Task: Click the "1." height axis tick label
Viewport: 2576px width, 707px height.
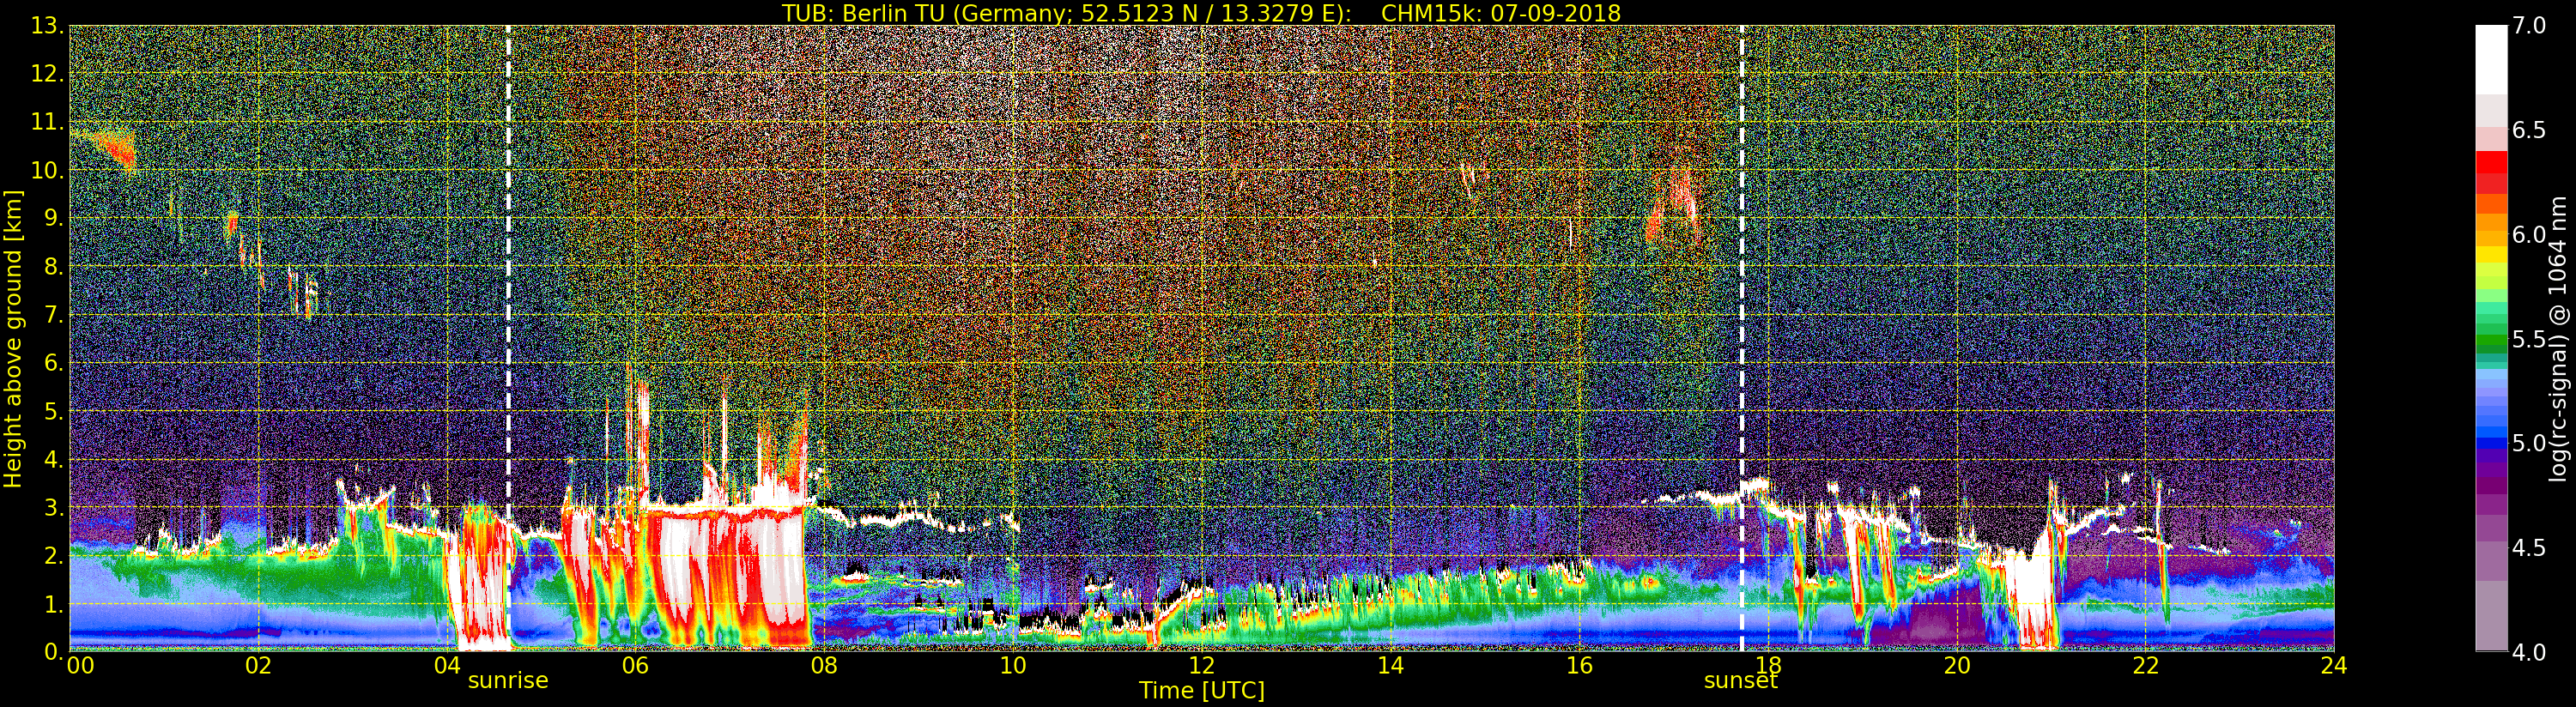Action: tap(53, 604)
